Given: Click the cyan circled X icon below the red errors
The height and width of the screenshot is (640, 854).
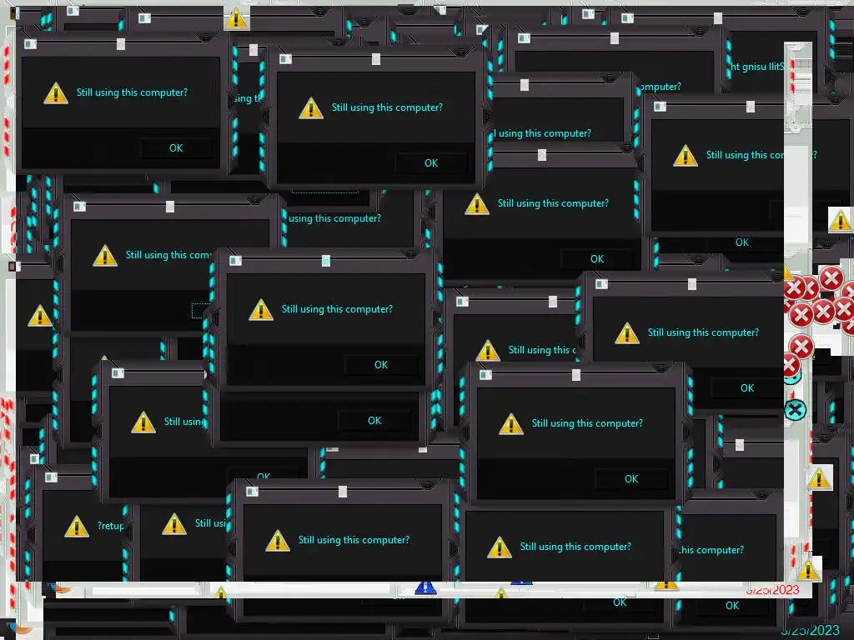Looking at the screenshot, I should pos(795,410).
